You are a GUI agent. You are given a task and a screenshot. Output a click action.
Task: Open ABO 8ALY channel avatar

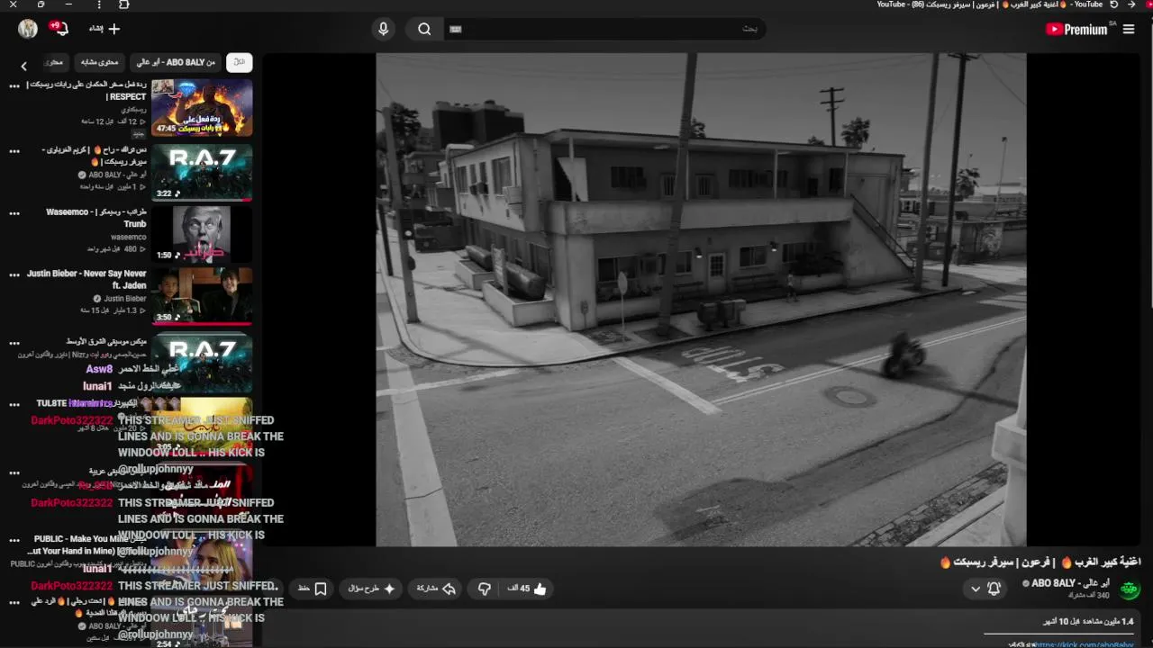pyautogui.click(x=1130, y=589)
